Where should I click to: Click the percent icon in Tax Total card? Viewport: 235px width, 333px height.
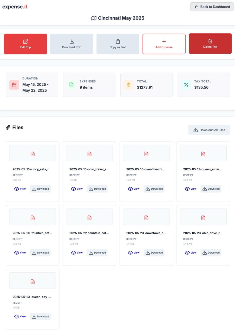(186, 85)
